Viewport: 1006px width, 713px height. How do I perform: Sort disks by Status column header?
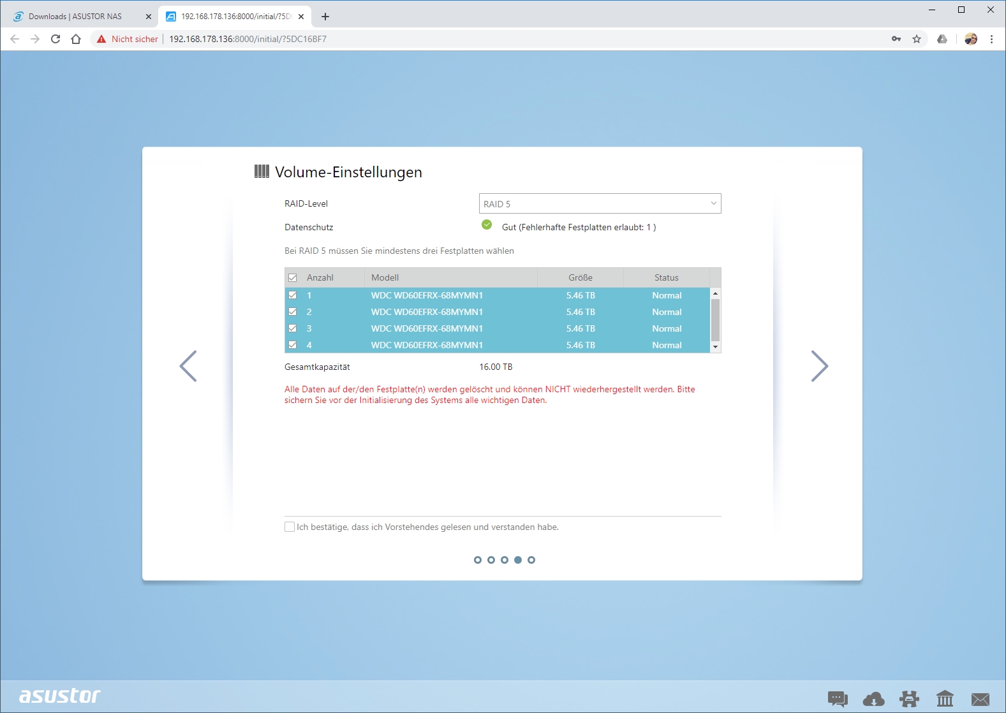[x=667, y=277]
